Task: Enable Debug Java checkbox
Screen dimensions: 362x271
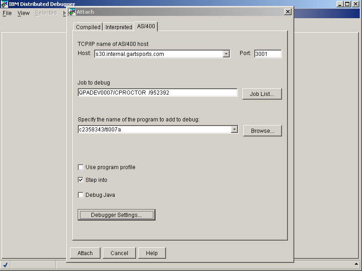Action: [80, 195]
